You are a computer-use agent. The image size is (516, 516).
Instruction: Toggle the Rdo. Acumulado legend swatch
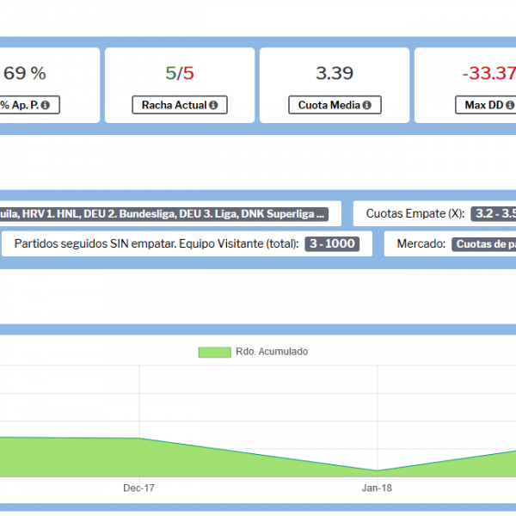pyautogui.click(x=214, y=352)
